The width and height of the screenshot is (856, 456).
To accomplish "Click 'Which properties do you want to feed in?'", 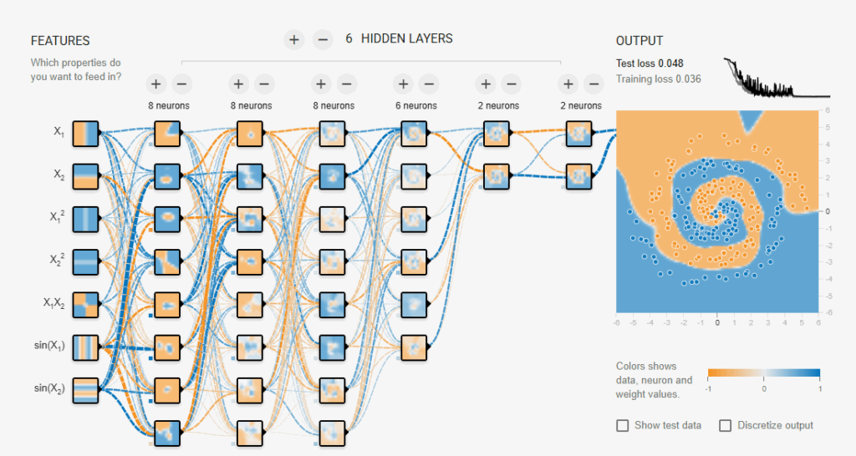I will 76,70.
